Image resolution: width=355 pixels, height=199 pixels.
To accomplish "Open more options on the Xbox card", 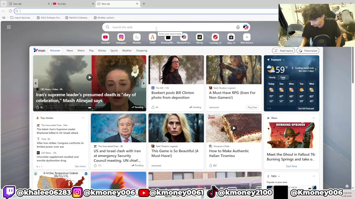I will click(x=314, y=118).
